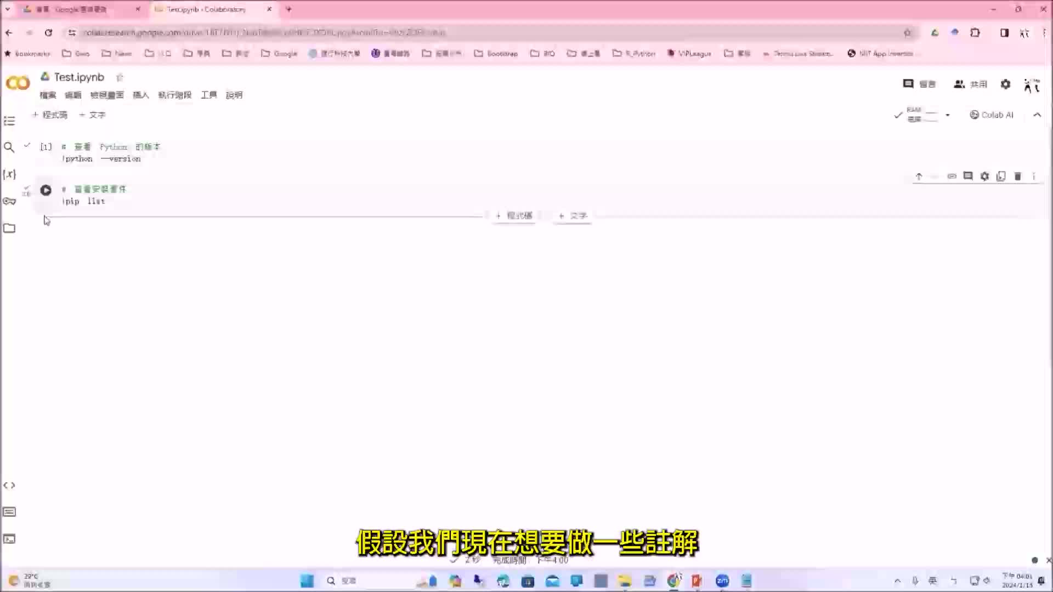Screen dimensions: 1053x592
Task: Rename the notebook title Test.ipynb
Action: pyautogui.click(x=78, y=77)
